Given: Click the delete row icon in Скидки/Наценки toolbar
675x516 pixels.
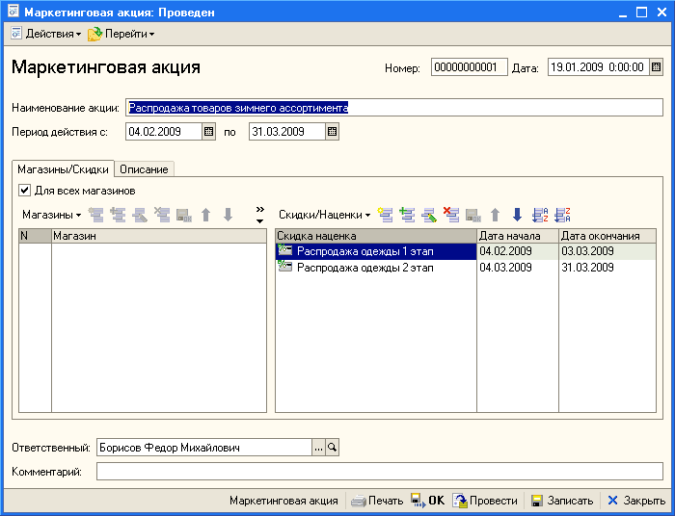Looking at the screenshot, I should click(449, 215).
